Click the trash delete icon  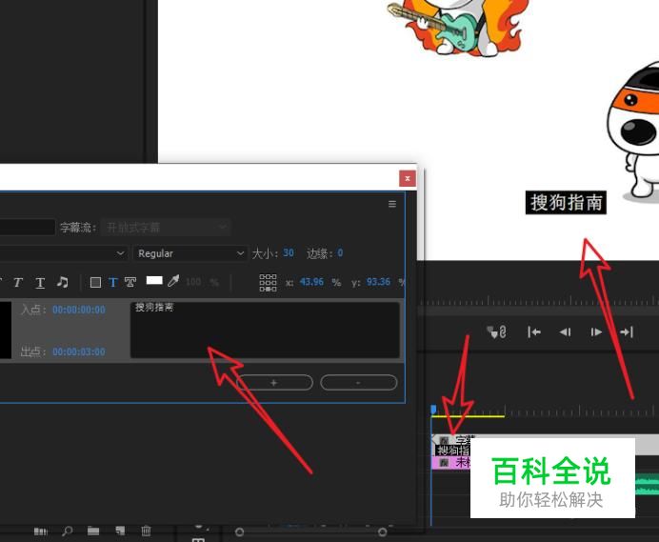pos(146,531)
